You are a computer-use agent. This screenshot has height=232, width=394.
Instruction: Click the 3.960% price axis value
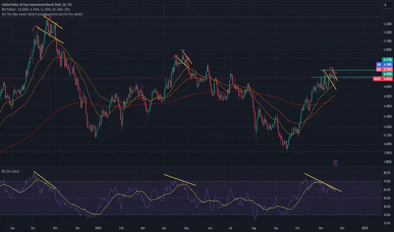coord(388,153)
